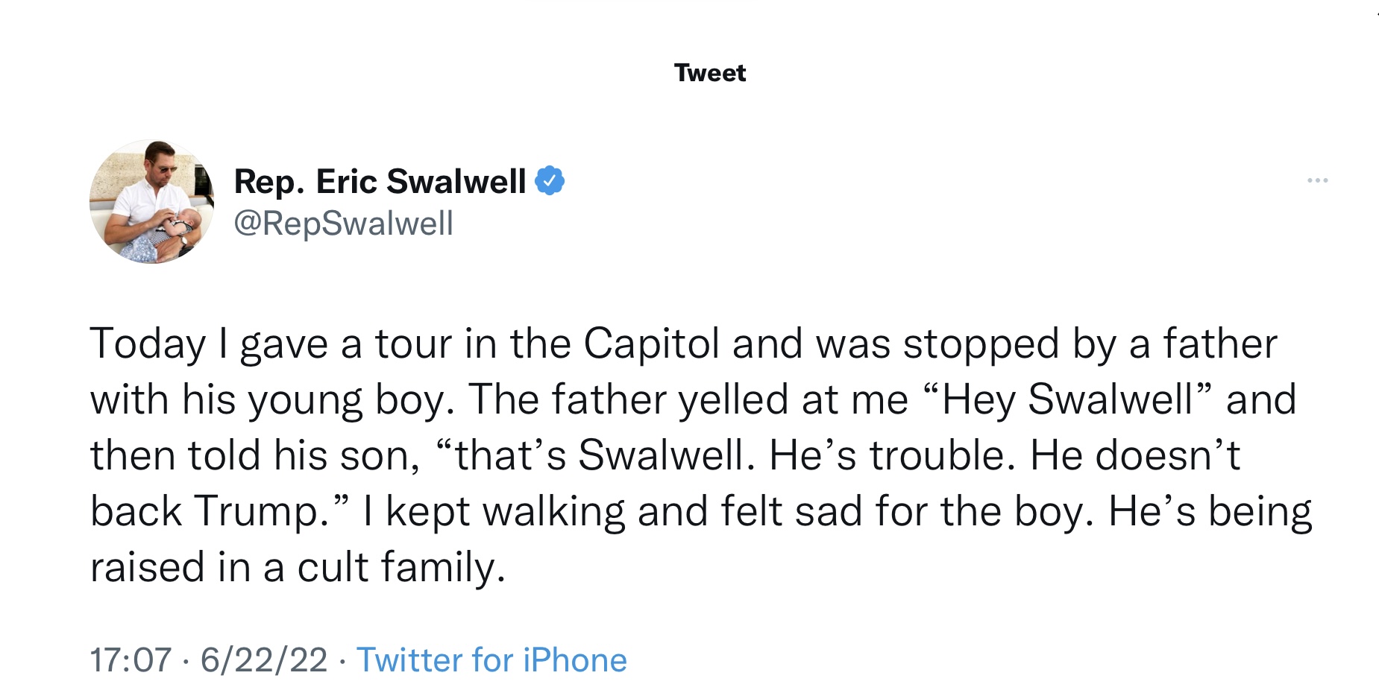
Task: Click the word "Trump" in the tweet
Action: coord(257,511)
